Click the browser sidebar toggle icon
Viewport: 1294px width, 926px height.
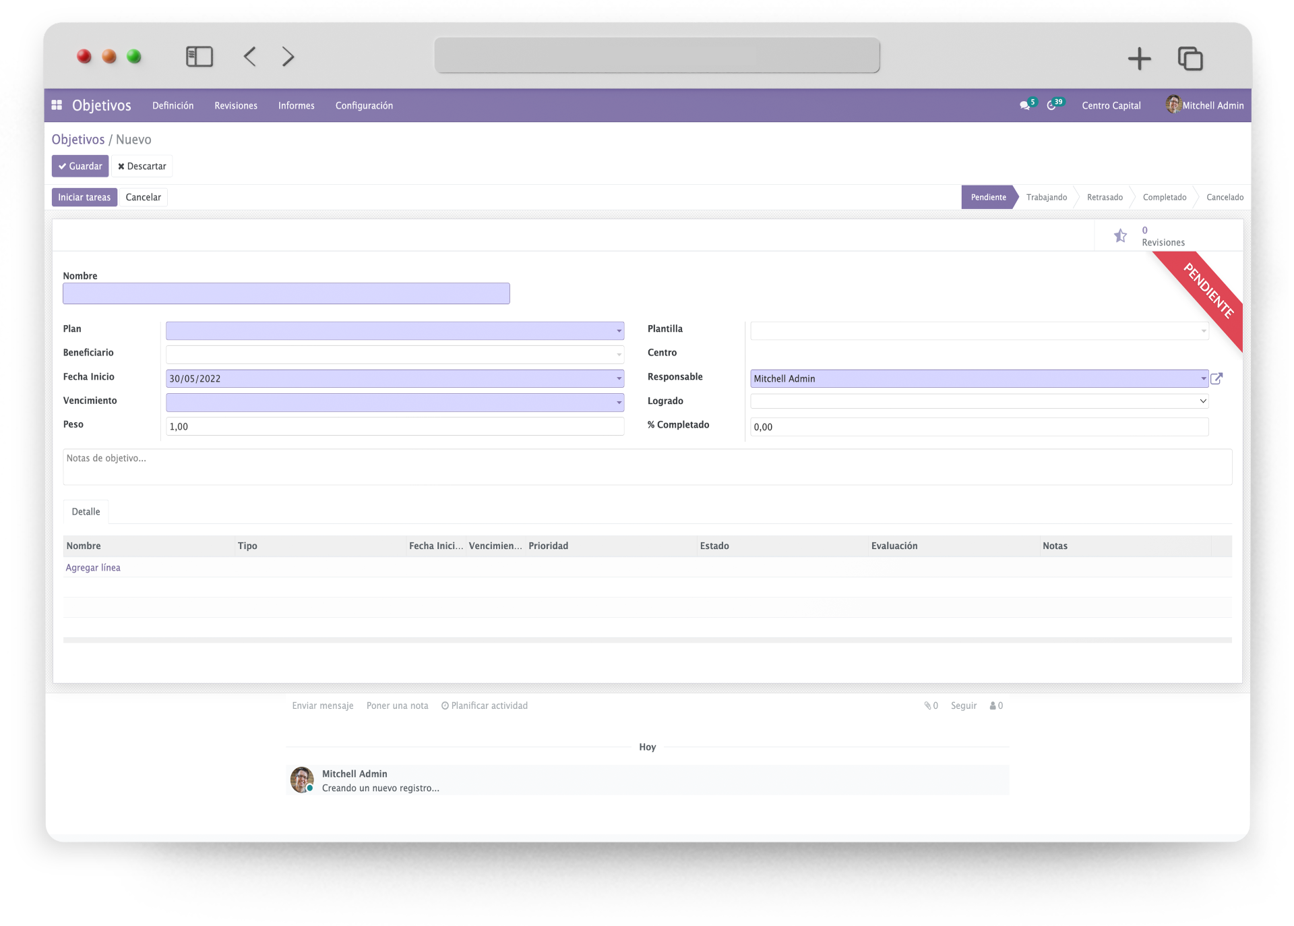click(199, 57)
